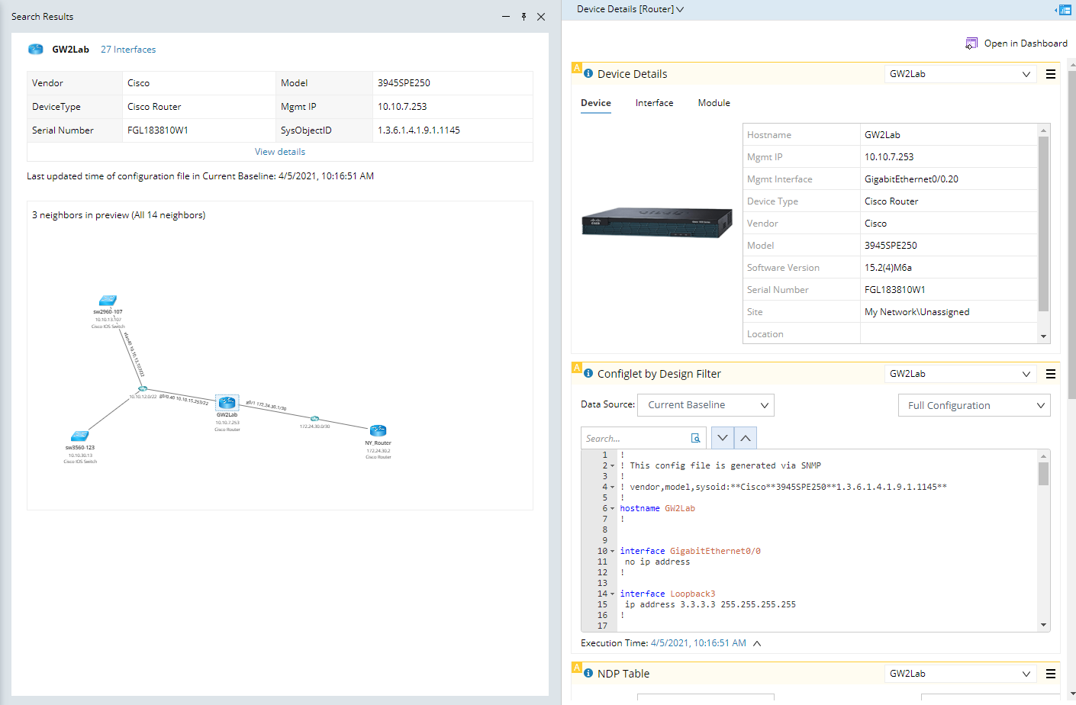The width and height of the screenshot is (1076, 705).
Task: Open the Device Details hamburger menu
Action: point(1051,74)
